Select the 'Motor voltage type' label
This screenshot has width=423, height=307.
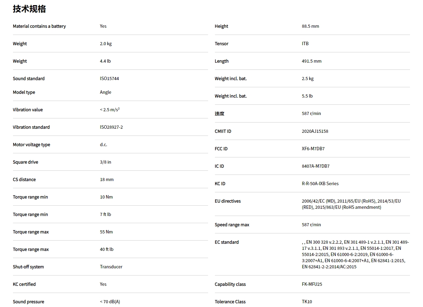[31, 144]
